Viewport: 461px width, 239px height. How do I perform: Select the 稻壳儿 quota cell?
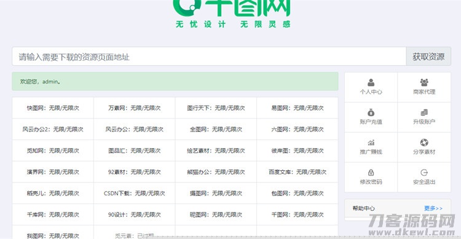pos(53,193)
